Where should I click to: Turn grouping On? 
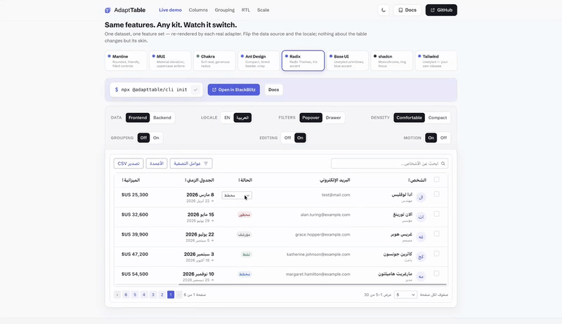coord(156,137)
